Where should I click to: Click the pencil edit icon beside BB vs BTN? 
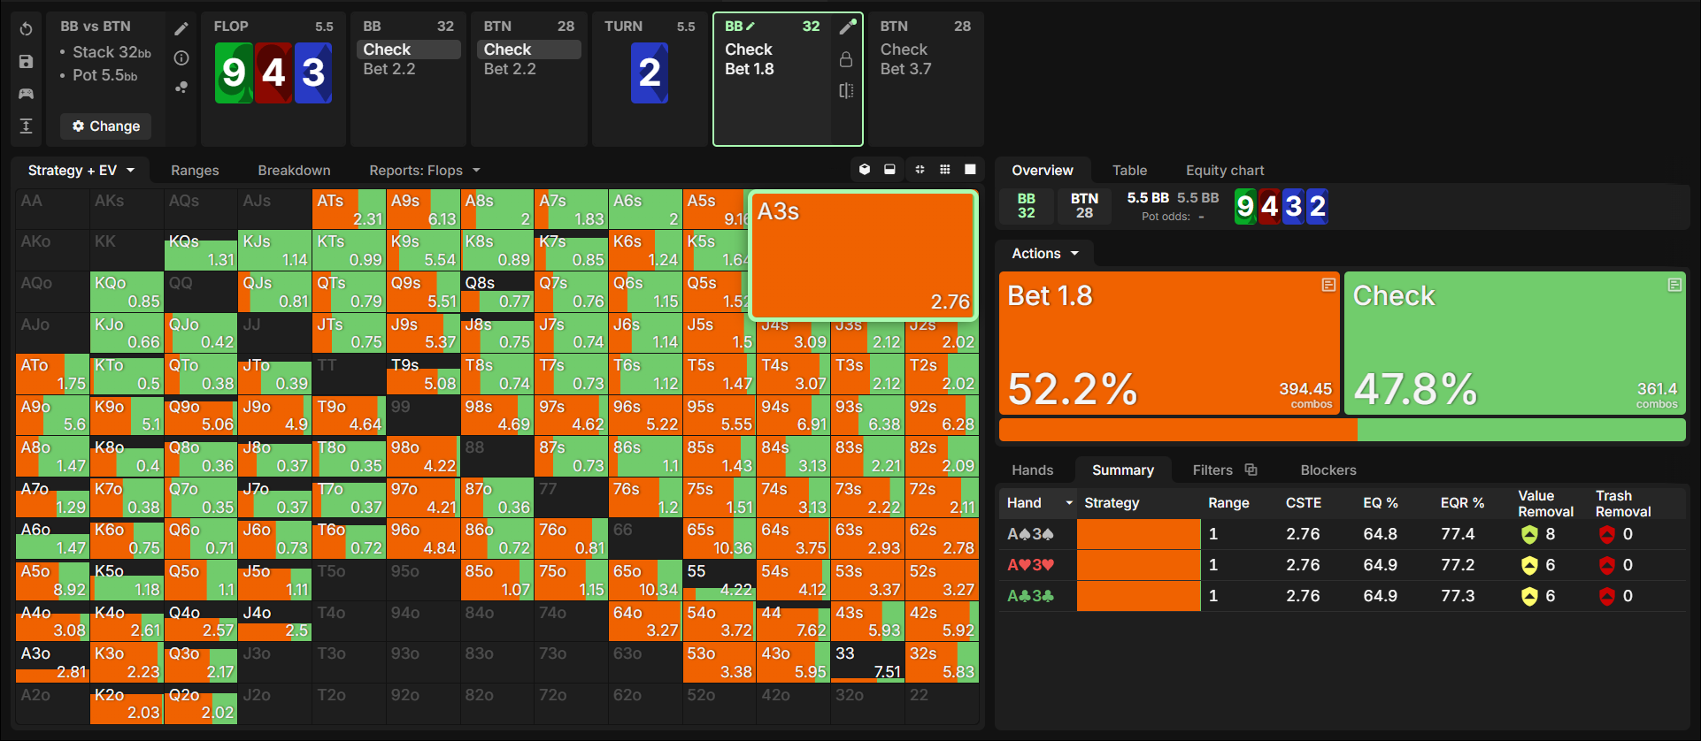(181, 29)
